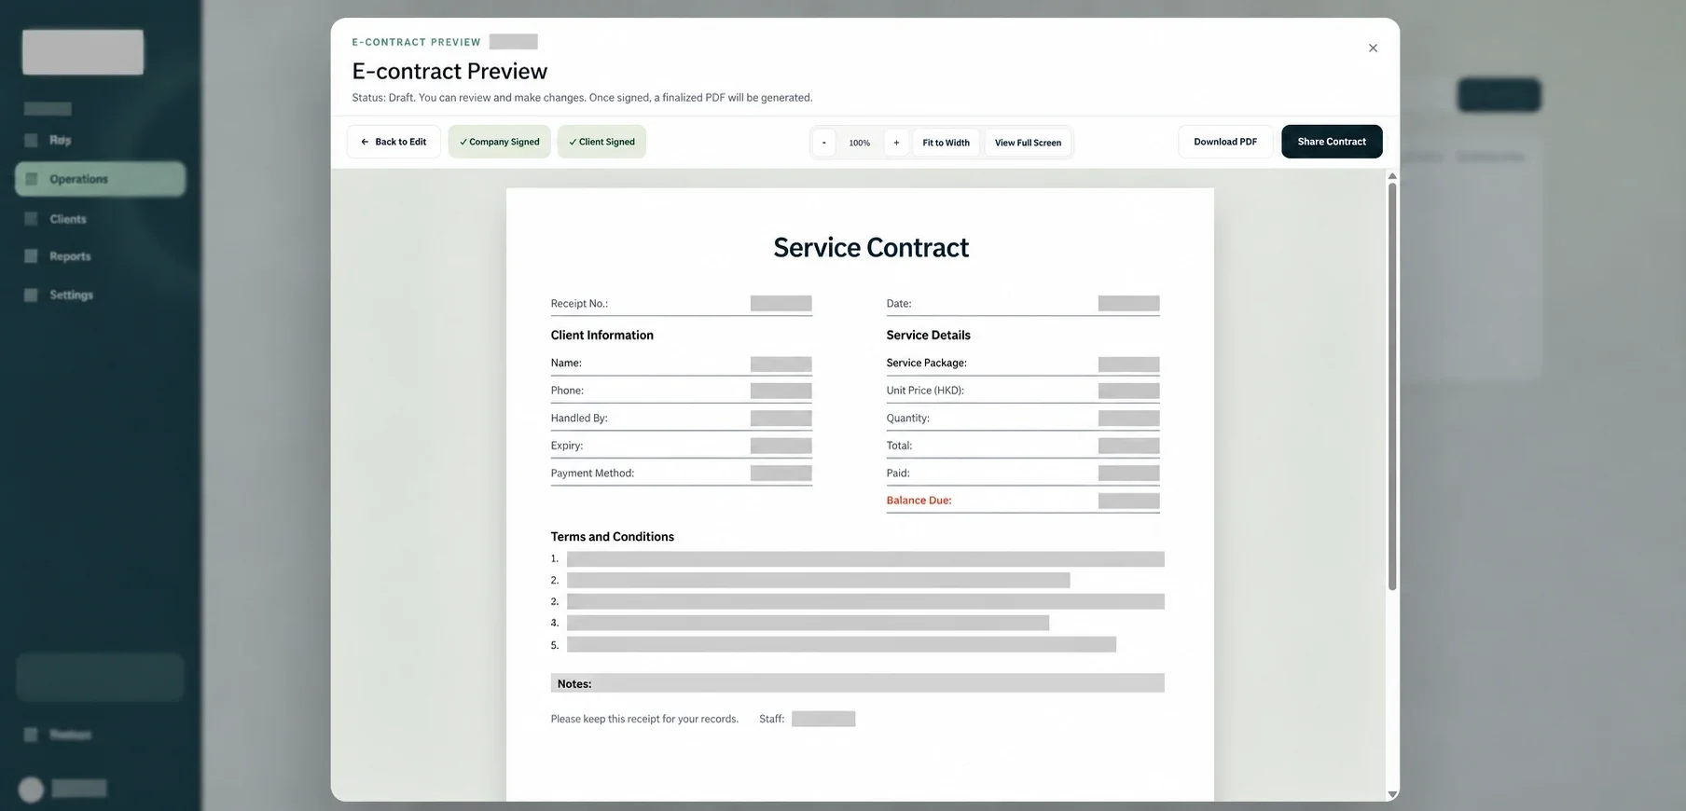Click the preview vertical scrollbar thumb
Screen dimensions: 1686x811
pyautogui.click(x=1392, y=386)
